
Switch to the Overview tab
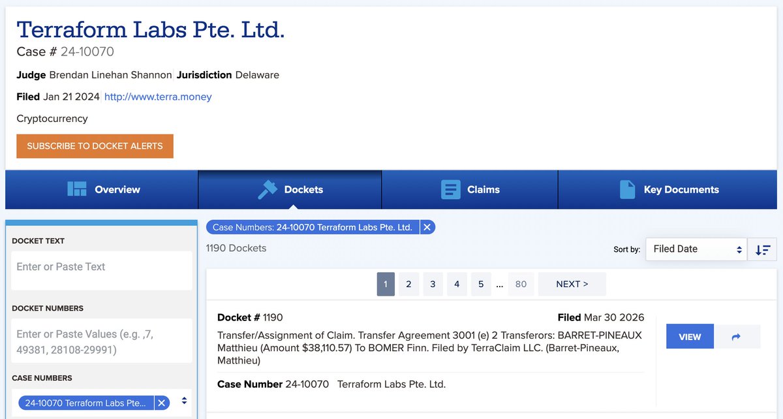click(x=102, y=190)
